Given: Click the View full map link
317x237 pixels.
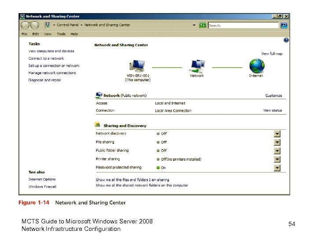Looking at the screenshot, I should [272, 54].
